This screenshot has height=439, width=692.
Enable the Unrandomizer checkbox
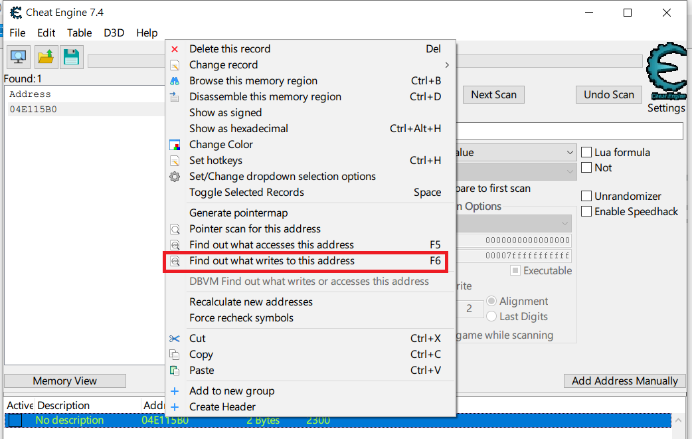click(586, 196)
